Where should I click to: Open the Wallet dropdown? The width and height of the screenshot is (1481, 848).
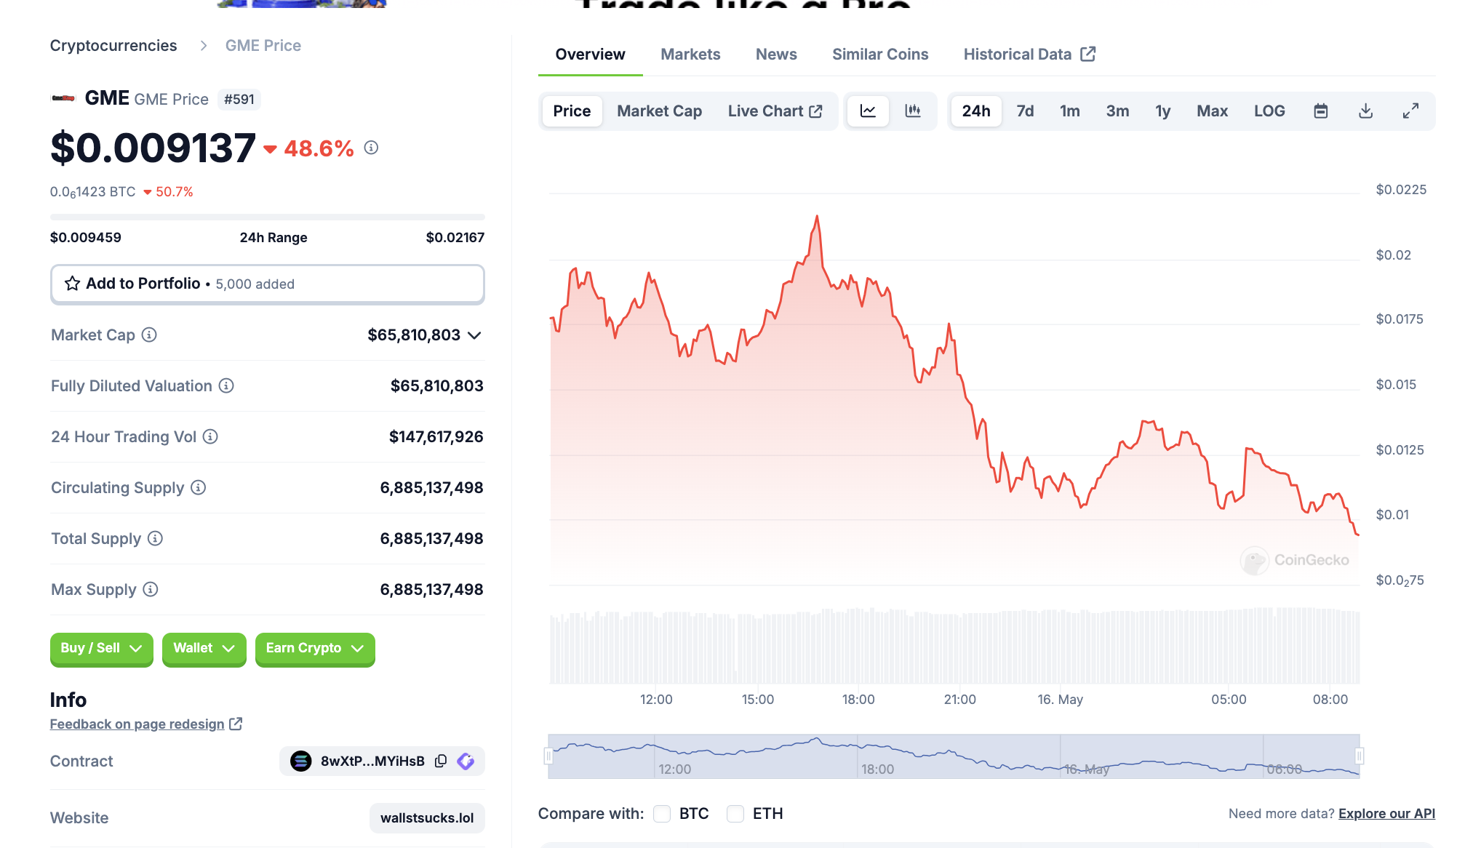tap(204, 648)
